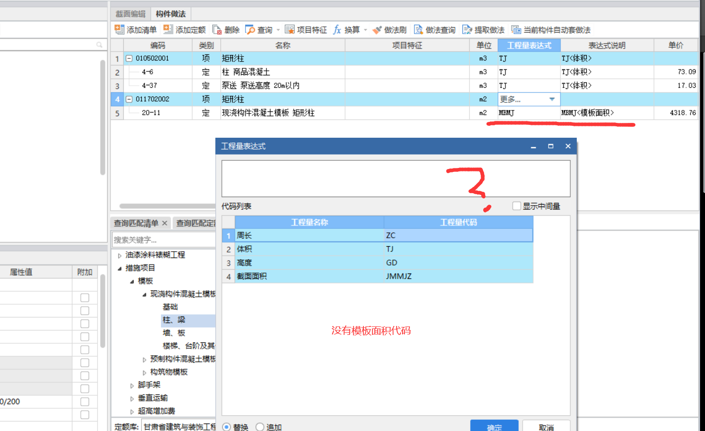Screen dimensions: 705x431
Task: Select row 2 柱 商品混凝土
Action: (x=404, y=72)
